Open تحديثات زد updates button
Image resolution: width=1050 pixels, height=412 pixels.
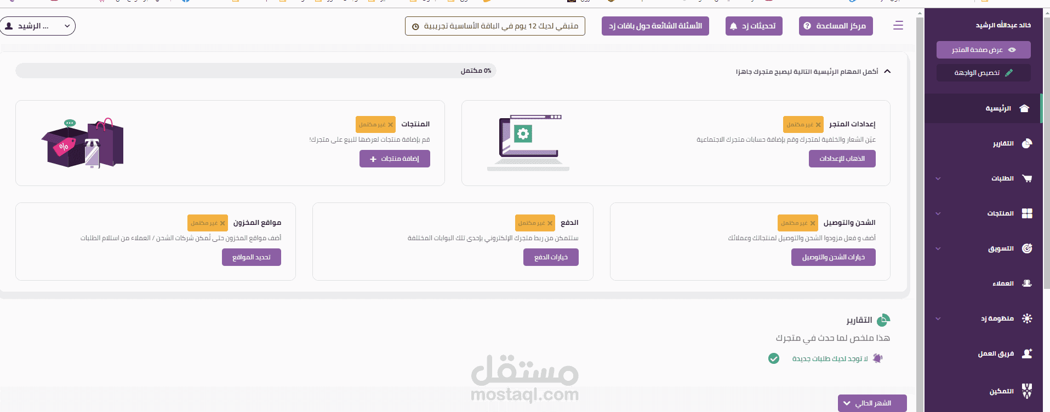[754, 26]
